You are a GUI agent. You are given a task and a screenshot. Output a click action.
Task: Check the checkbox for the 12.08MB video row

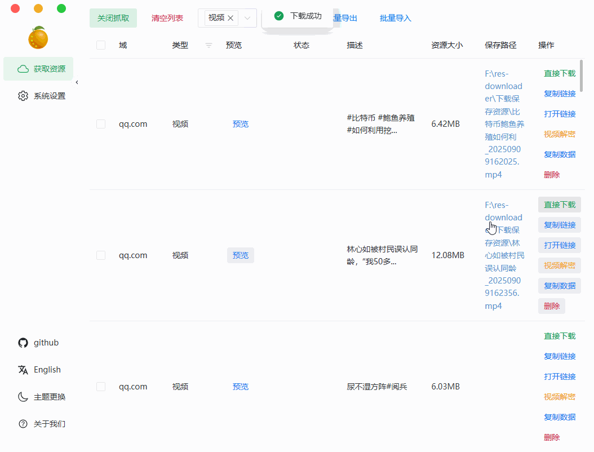coord(101,255)
